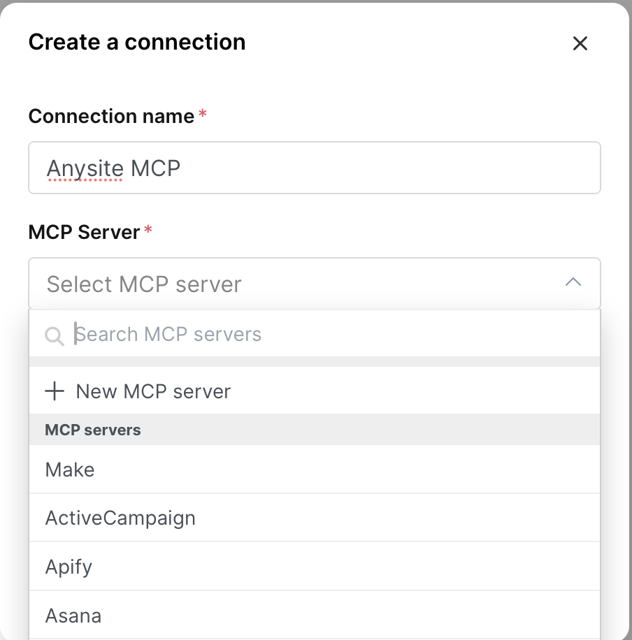Click the Create a connection title

tap(136, 42)
